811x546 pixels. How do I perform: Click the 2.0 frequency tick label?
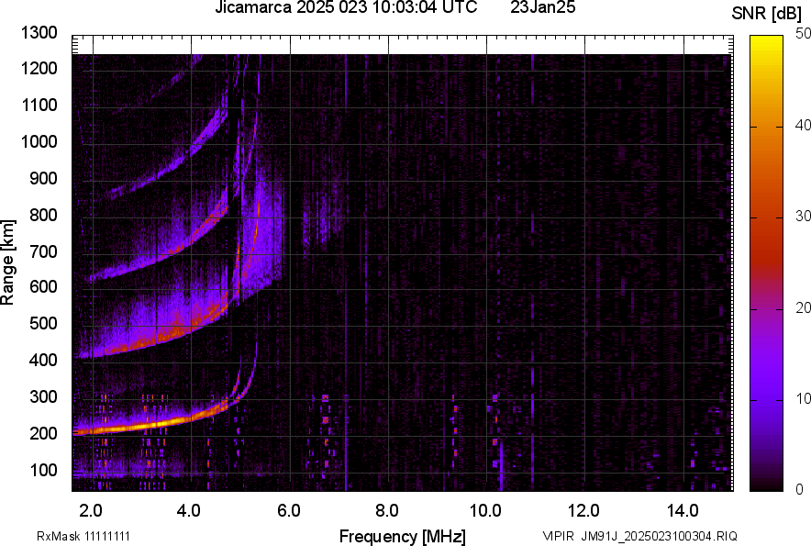[x=91, y=510]
